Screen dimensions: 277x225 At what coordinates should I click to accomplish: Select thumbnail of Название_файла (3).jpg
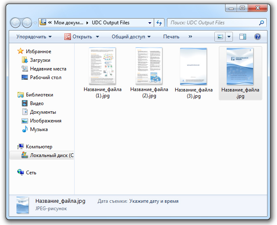coord(193,66)
